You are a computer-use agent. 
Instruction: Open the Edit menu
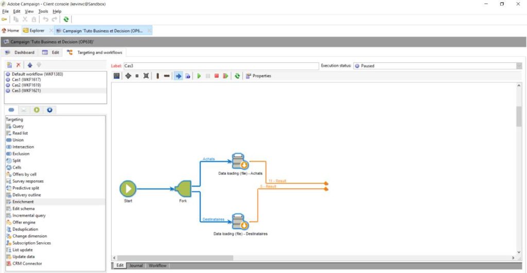[17, 11]
